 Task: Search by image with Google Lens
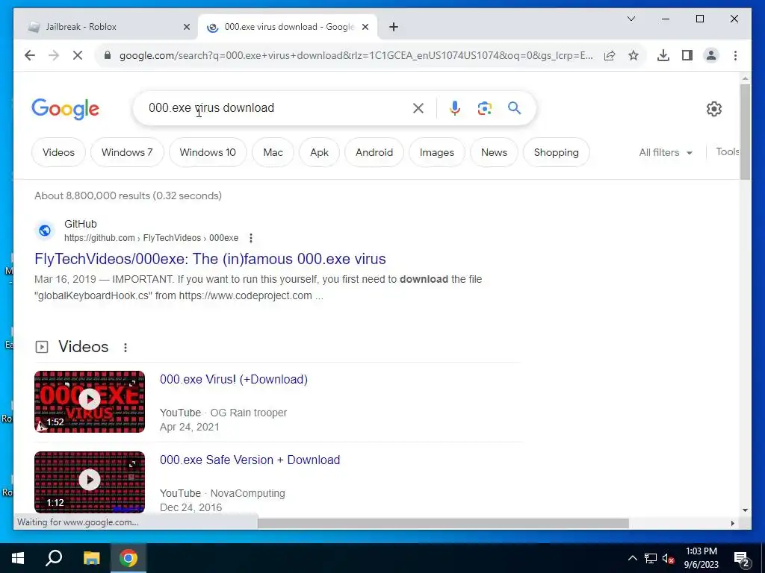pos(484,108)
